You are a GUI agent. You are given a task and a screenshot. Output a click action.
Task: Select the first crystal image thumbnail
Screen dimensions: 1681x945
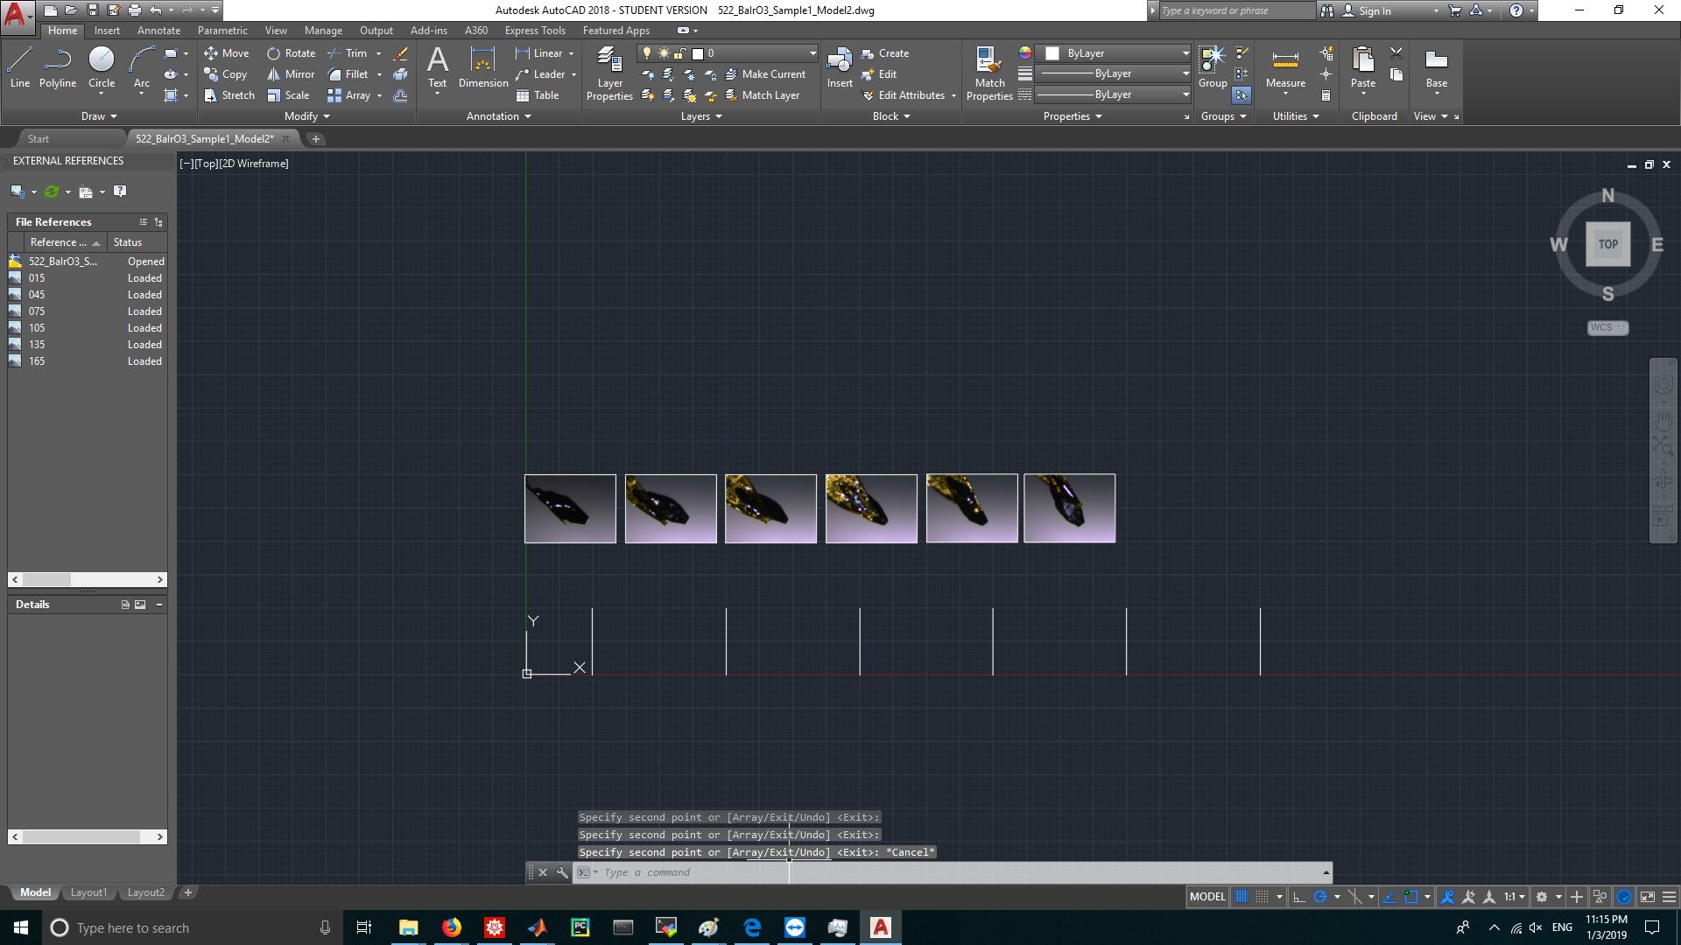tap(570, 508)
